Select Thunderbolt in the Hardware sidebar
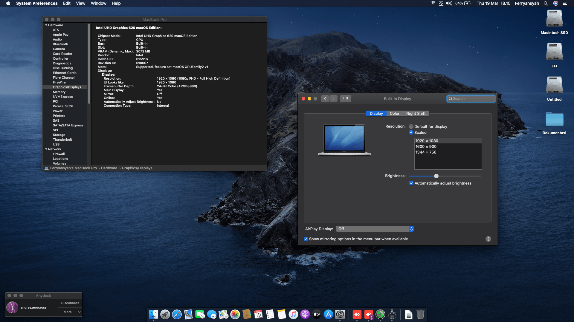574x322 pixels. 62,140
